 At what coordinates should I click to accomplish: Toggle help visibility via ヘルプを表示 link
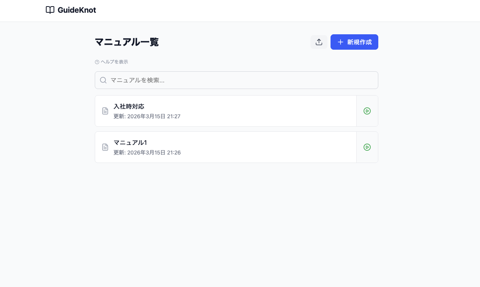click(114, 62)
